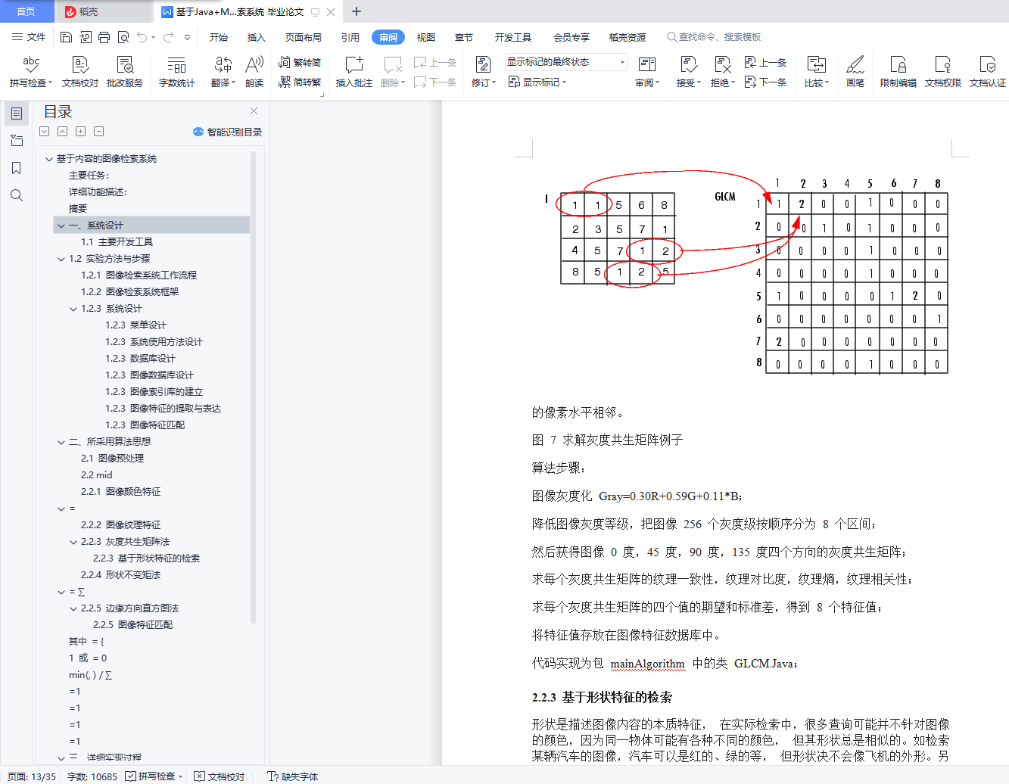Collapse 2.2.5 边缘方向直方图法 outline node

(73, 608)
